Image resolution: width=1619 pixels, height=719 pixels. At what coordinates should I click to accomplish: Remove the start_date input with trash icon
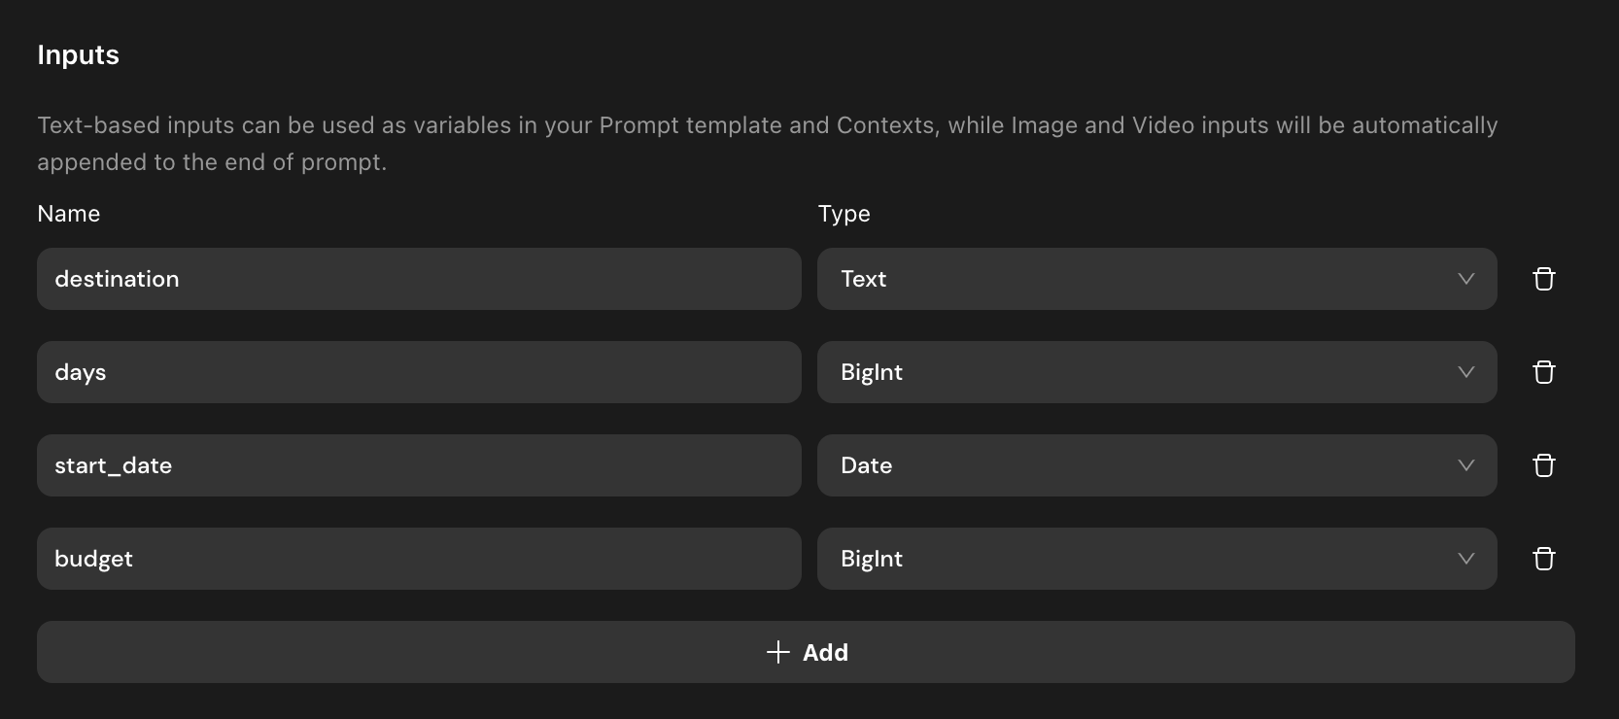coord(1544,465)
